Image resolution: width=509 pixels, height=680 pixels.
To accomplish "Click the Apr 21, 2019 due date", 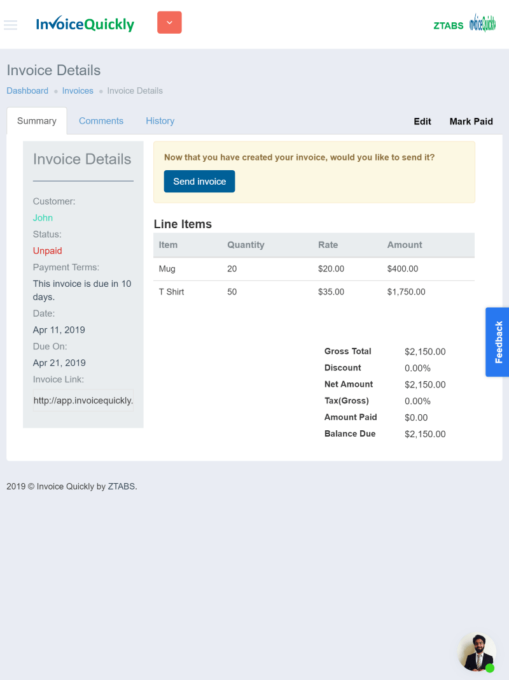I will click(x=59, y=363).
